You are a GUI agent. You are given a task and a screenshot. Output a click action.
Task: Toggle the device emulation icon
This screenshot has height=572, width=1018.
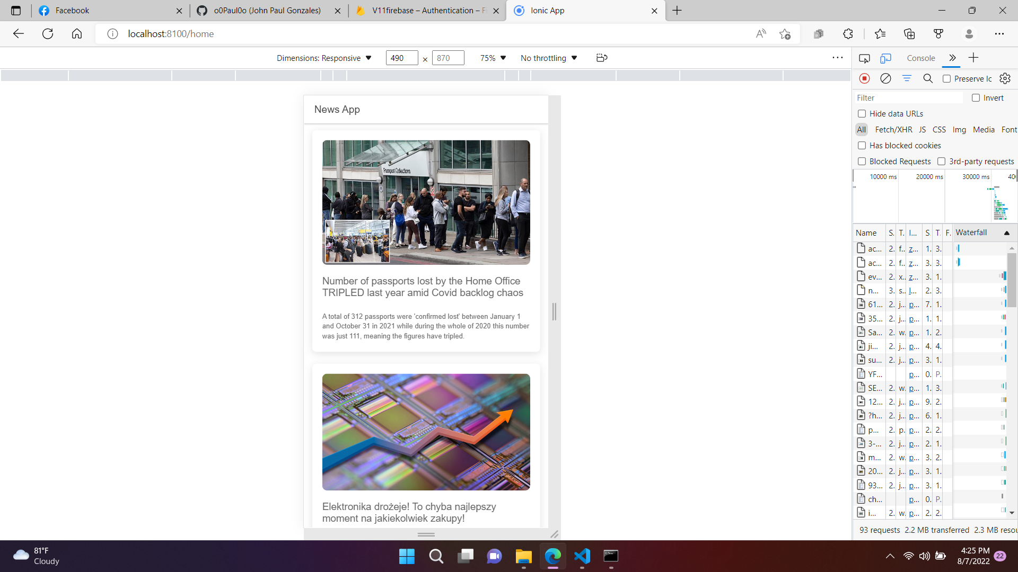pyautogui.click(x=885, y=58)
